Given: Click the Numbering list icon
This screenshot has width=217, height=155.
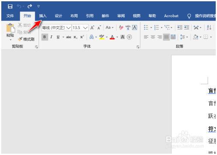Looking at the screenshot, I should [x=157, y=27].
